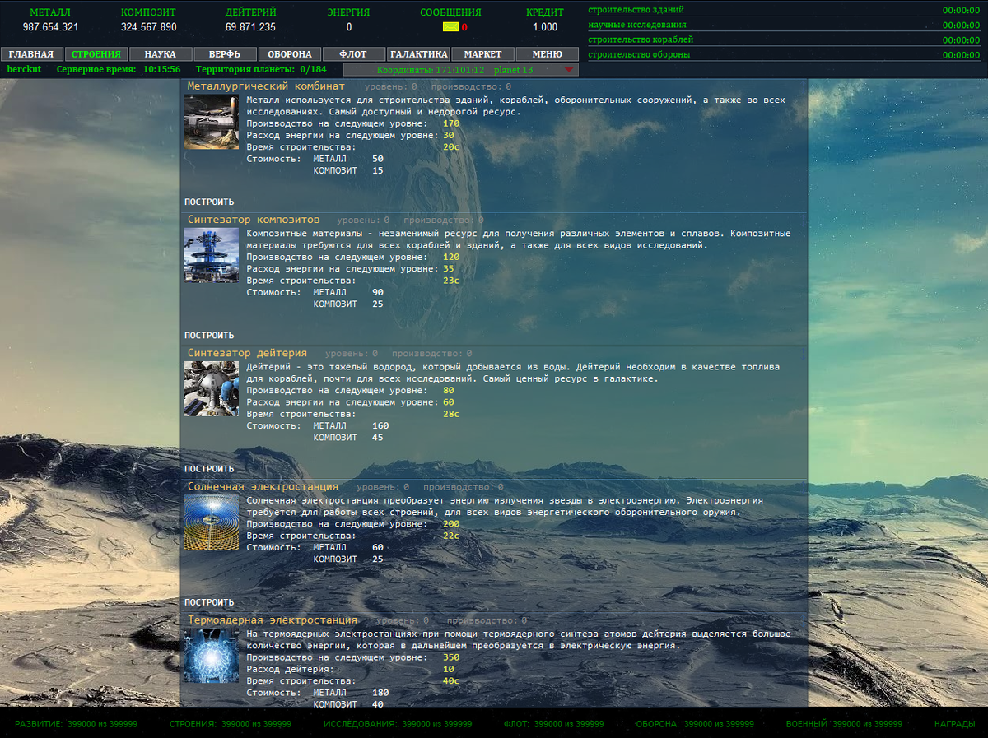988x738 pixels.
Task: Open the НАУКА tab
Action: (x=161, y=54)
